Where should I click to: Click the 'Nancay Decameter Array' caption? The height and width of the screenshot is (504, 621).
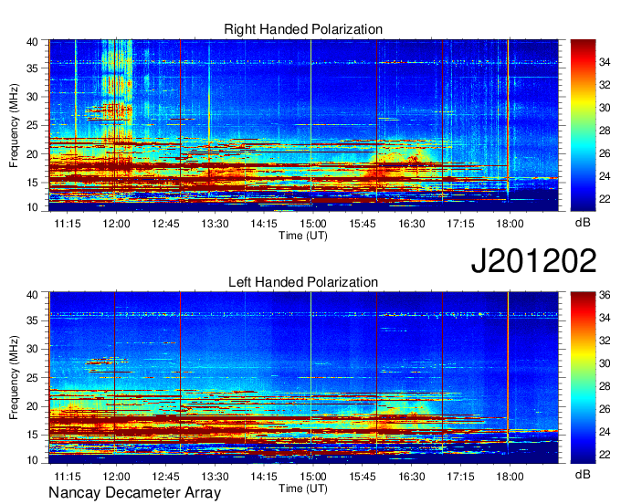134,492
